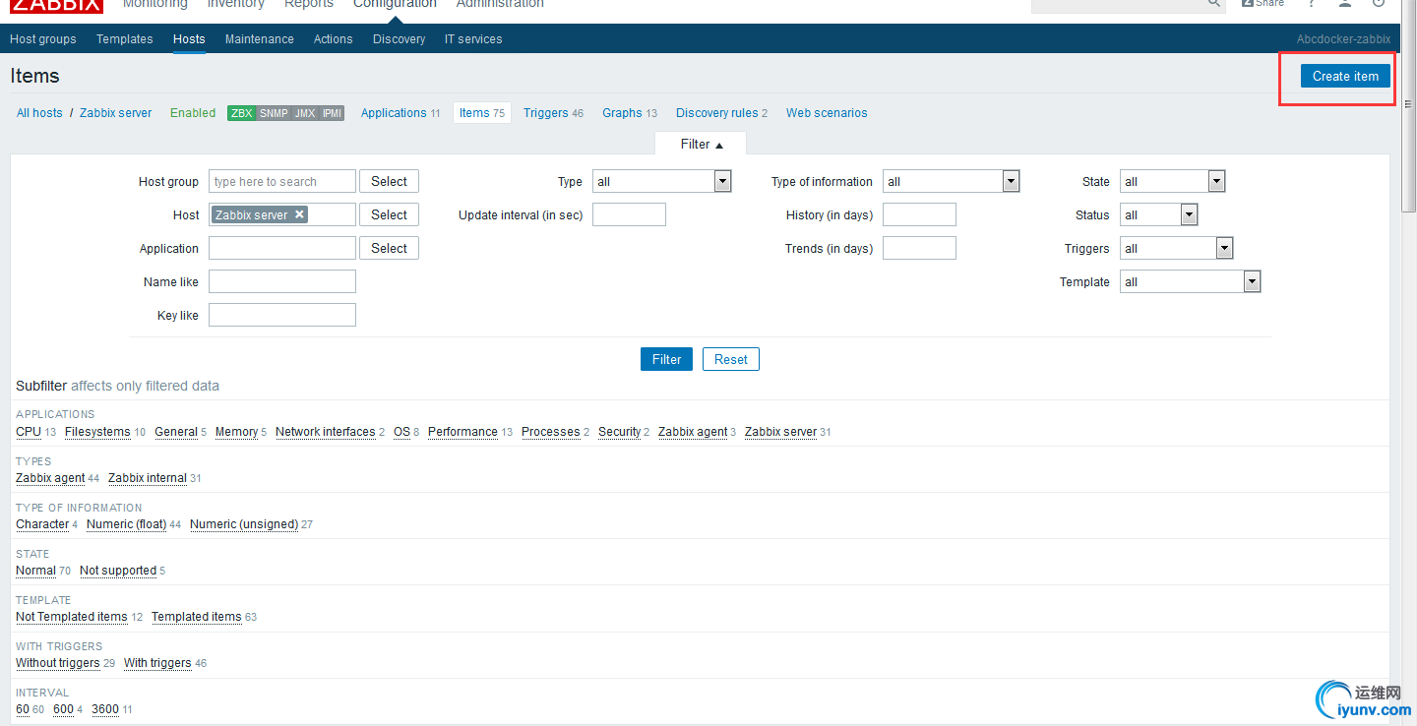This screenshot has height=726, width=1417.
Task: Click the Application input field
Action: (x=282, y=248)
